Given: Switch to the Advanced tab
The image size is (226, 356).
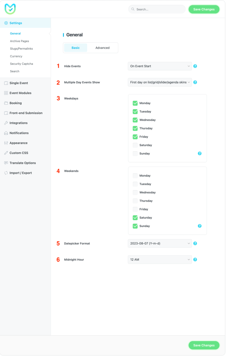Looking at the screenshot, I should click(102, 48).
